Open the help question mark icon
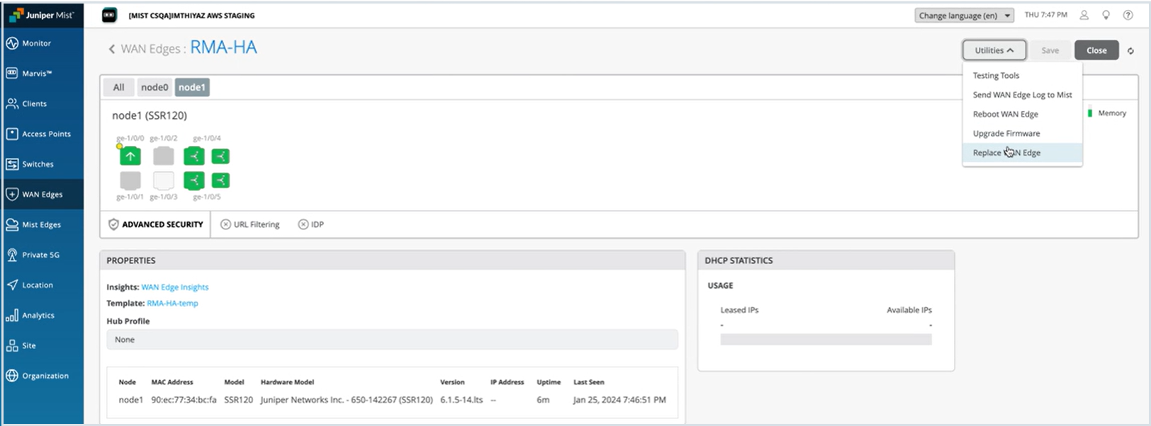 click(x=1128, y=15)
